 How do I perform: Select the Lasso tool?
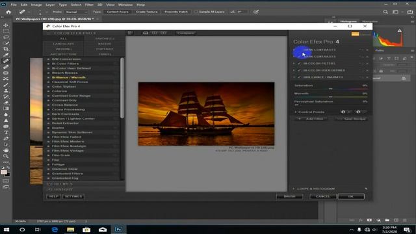point(6,37)
